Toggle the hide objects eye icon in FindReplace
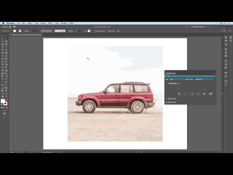This screenshot has width=233, height=175. [211, 94]
